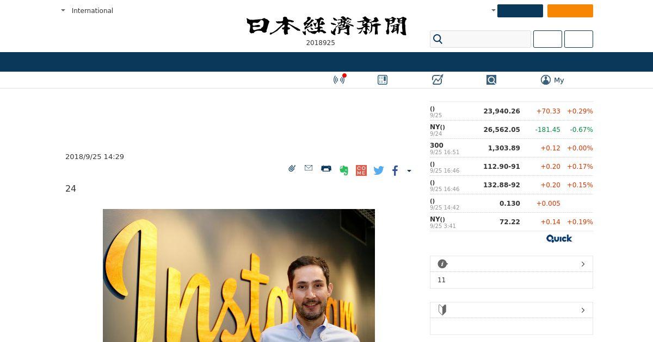Click the sidebar item labeled 11
Screen dimensions: 653x342
441,280
